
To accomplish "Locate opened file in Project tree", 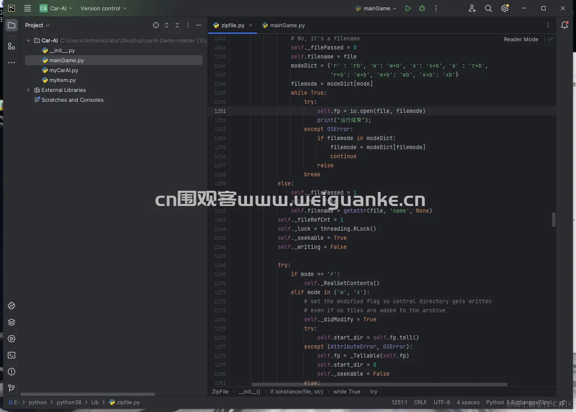I will click(x=156, y=25).
